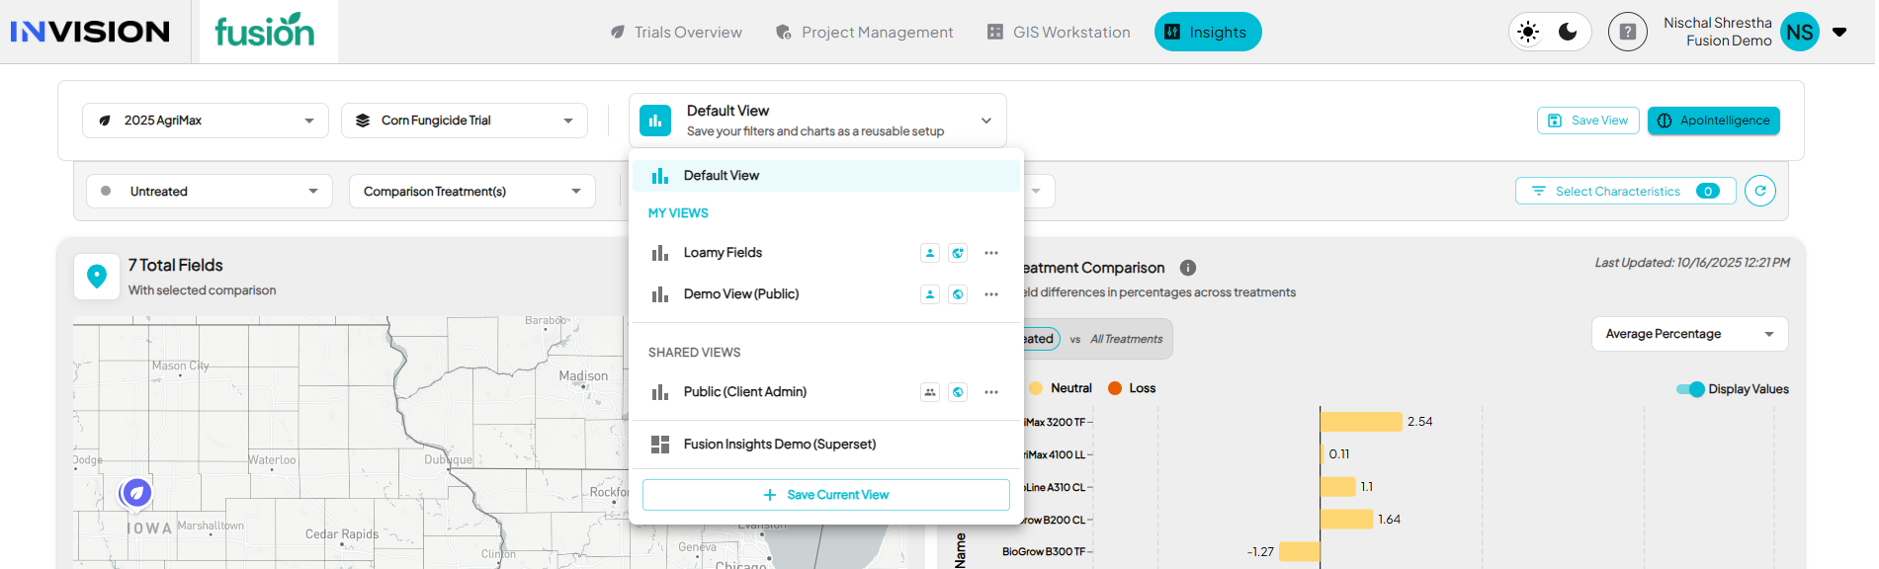The width and height of the screenshot is (1879, 569).
Task: Switch to dark mode moon icon
Action: click(x=1568, y=32)
